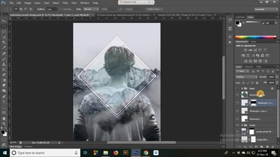
Task: Expand the blend group
Action: (242, 88)
